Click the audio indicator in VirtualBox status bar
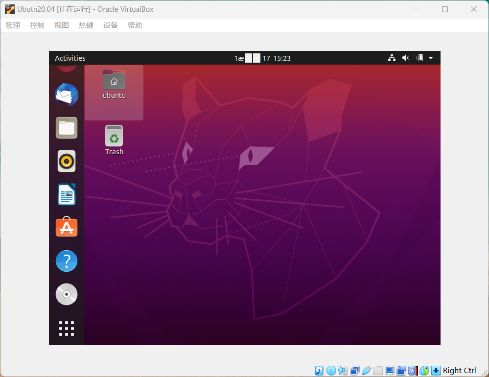 (343, 371)
